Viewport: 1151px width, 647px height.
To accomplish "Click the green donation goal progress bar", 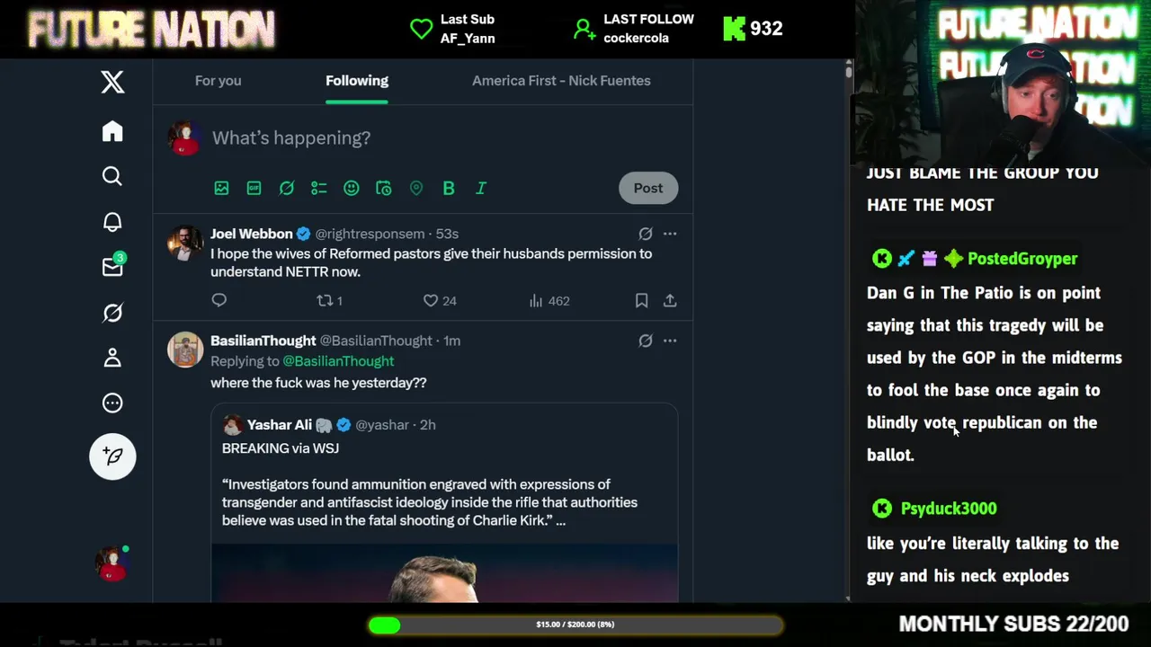I will [x=575, y=625].
